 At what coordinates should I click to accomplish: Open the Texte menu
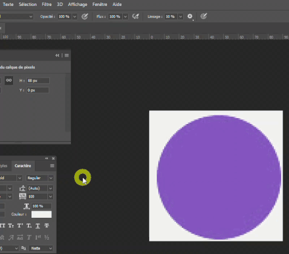pos(8,5)
